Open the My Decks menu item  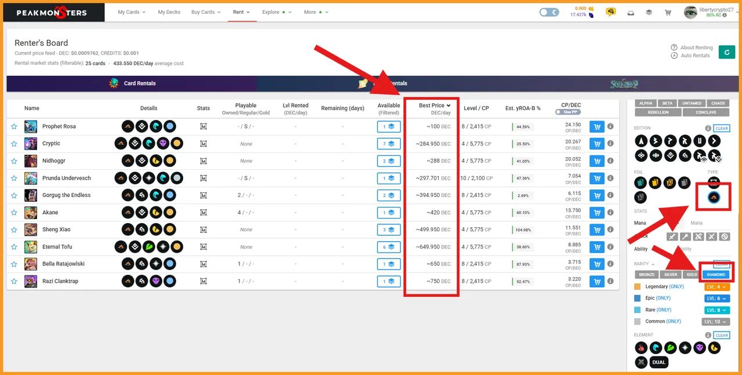click(x=169, y=12)
